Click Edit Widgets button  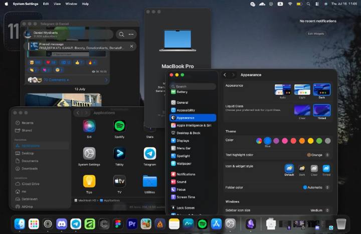tap(316, 34)
